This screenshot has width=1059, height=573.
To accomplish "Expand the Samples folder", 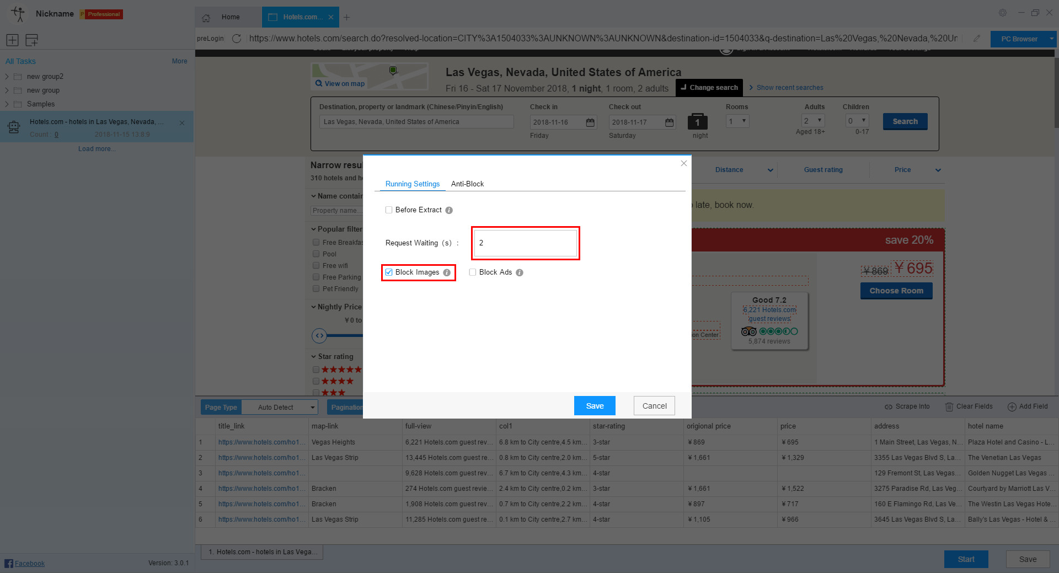I will click(7, 104).
